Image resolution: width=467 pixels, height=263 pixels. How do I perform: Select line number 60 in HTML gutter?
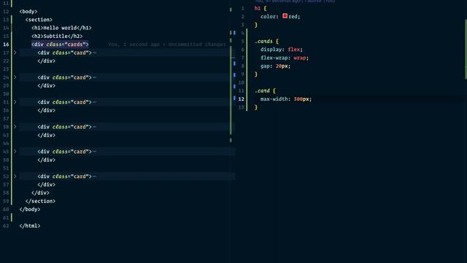pyautogui.click(x=6, y=210)
